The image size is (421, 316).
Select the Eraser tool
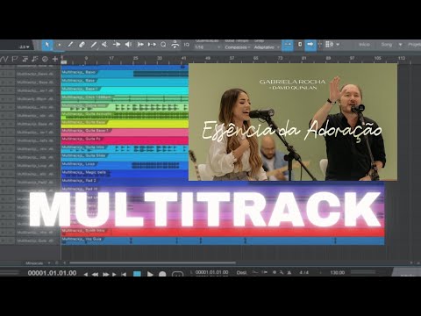pyautogui.click(x=82, y=45)
